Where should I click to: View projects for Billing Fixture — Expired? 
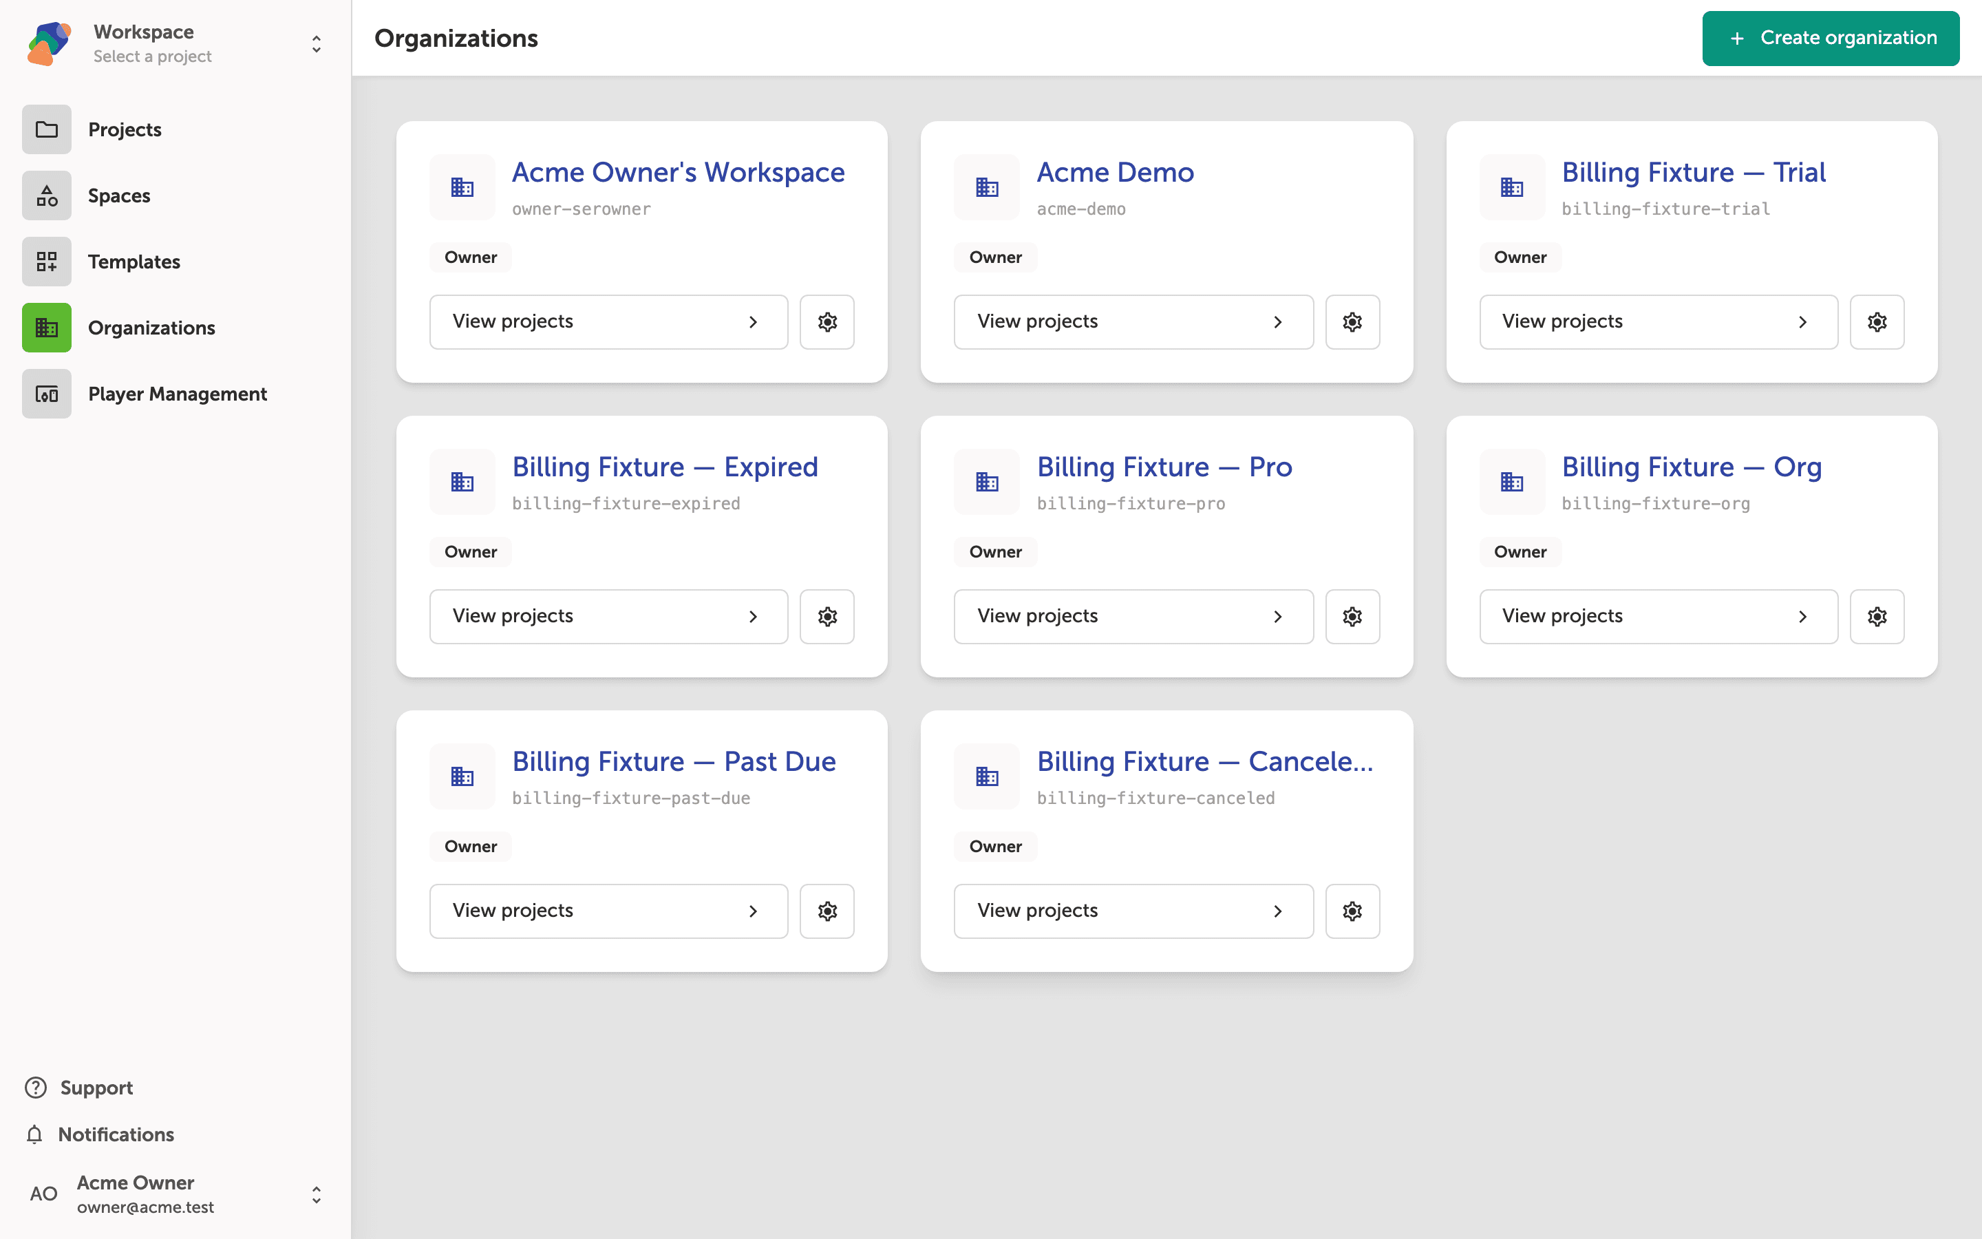(x=608, y=616)
